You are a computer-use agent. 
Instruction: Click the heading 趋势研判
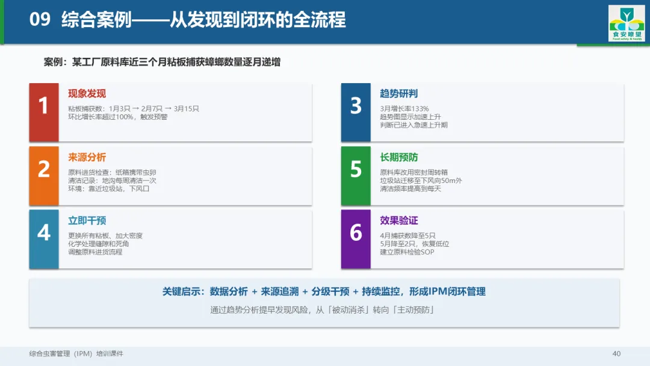[399, 94]
